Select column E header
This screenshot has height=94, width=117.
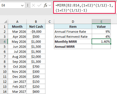coord(101,21)
